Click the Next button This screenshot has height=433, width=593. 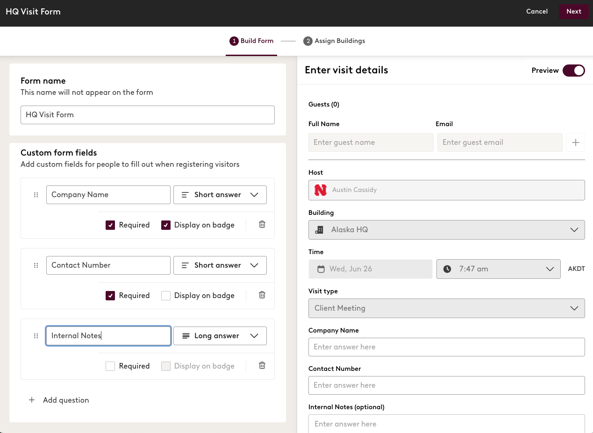click(x=573, y=11)
